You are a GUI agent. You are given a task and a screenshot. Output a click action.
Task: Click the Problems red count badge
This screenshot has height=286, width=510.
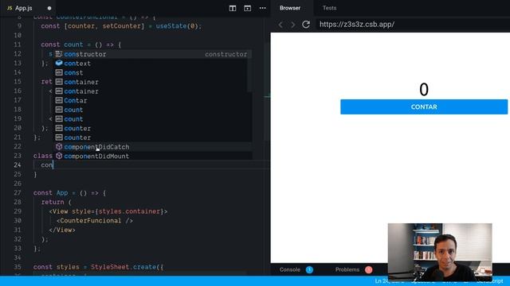pyautogui.click(x=368, y=269)
